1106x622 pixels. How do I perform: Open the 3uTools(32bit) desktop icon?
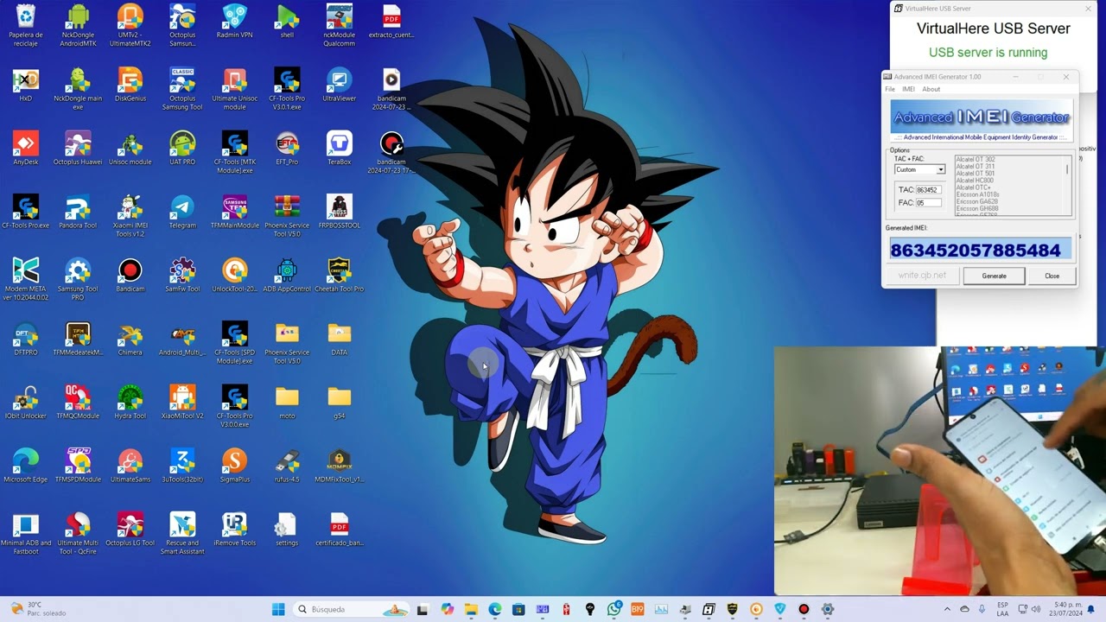[182, 466]
